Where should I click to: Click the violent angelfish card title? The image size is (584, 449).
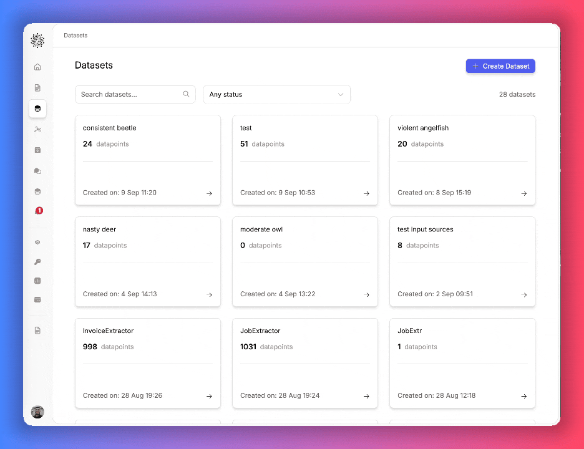423,128
